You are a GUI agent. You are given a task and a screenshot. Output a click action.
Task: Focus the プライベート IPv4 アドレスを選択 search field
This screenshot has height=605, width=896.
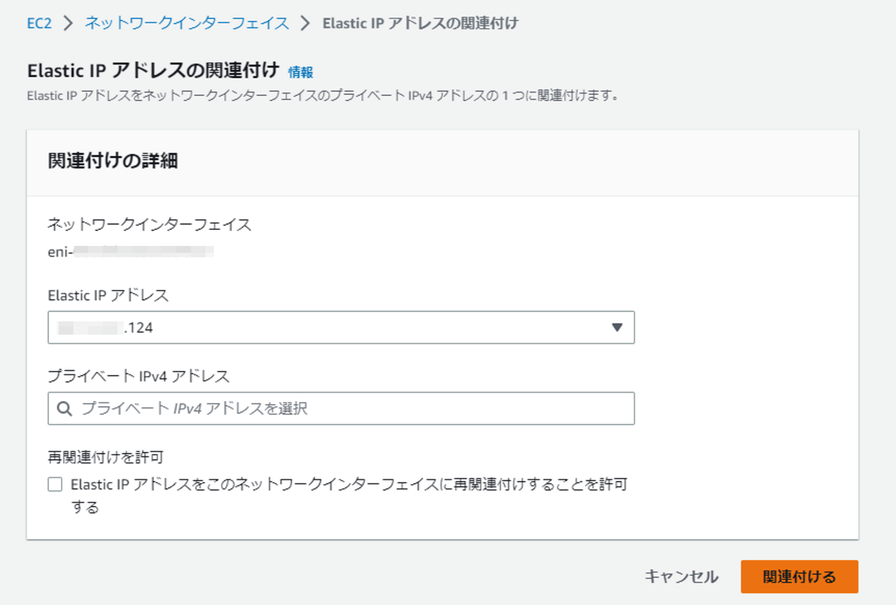click(349, 409)
